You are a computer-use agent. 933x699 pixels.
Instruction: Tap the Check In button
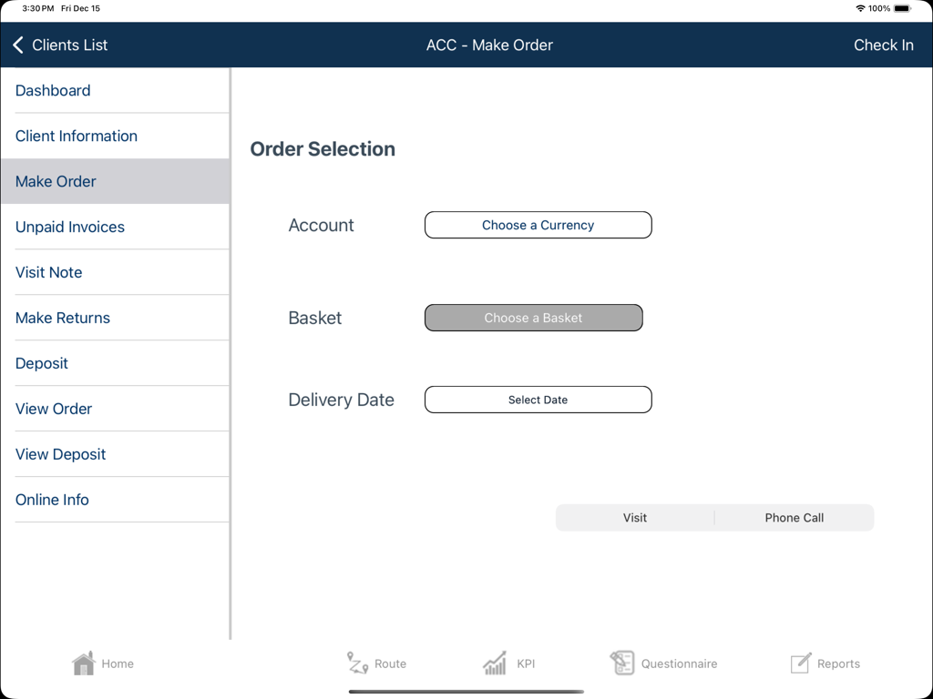click(x=883, y=45)
